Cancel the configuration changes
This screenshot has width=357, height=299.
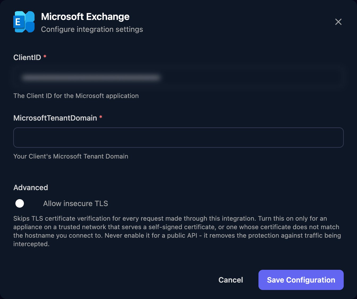click(231, 280)
